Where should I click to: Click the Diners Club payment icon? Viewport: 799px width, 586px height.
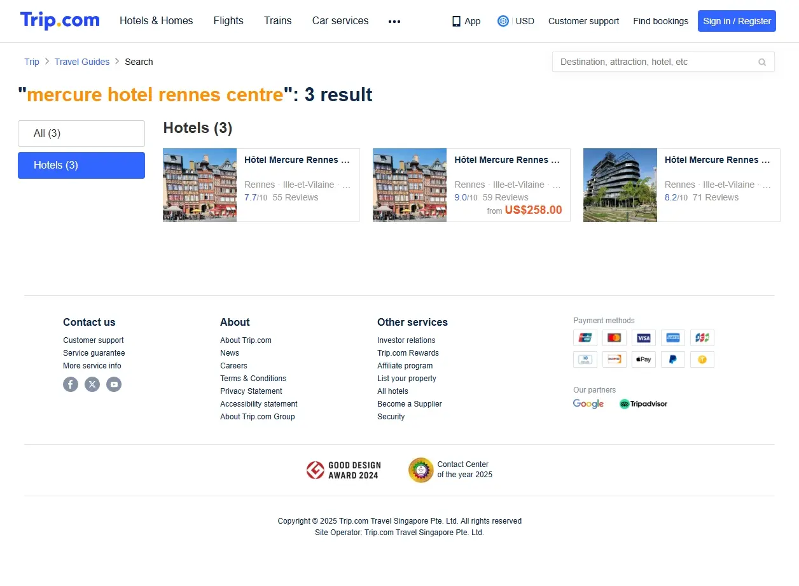[585, 359]
